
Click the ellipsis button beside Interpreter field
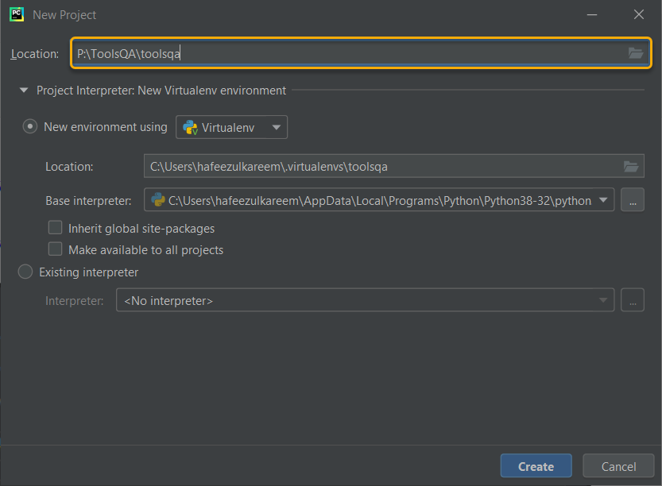click(633, 299)
